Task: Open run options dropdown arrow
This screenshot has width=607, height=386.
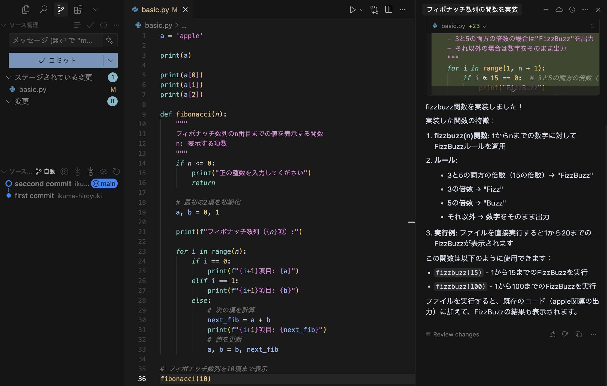Action: [362, 10]
